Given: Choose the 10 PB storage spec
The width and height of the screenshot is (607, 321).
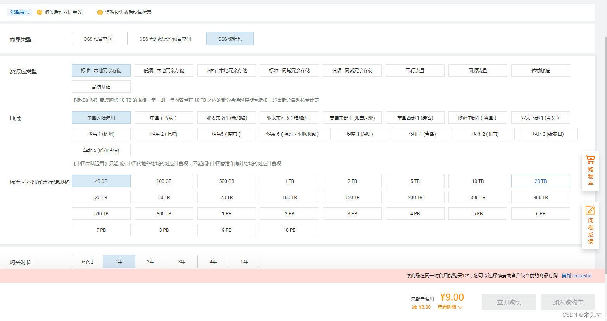Looking at the screenshot, I should (290, 230).
